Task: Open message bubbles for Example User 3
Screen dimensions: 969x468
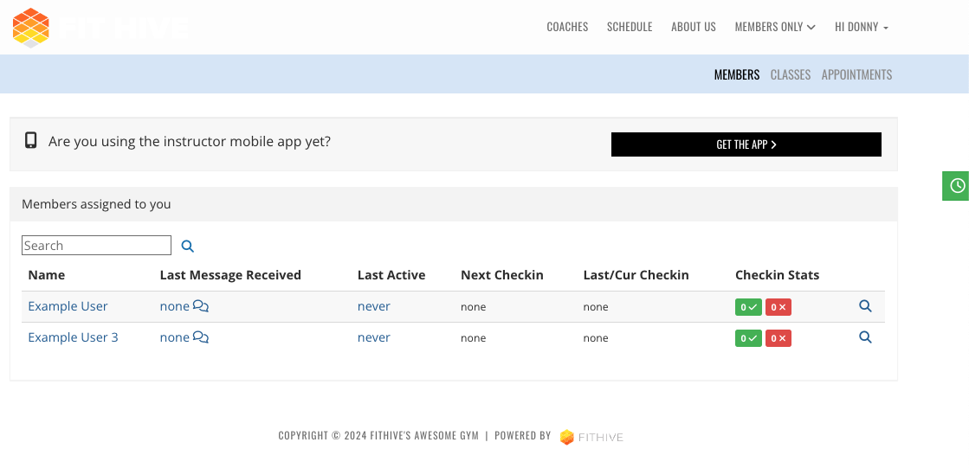Action: point(201,337)
